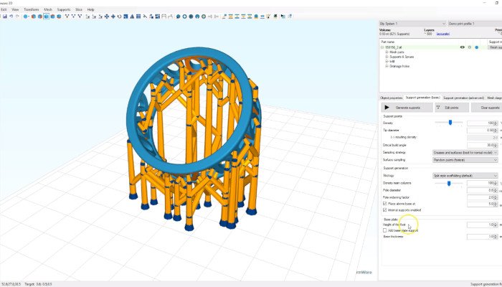Click the Redo arrow icon
502x287 pixels.
point(17,16)
